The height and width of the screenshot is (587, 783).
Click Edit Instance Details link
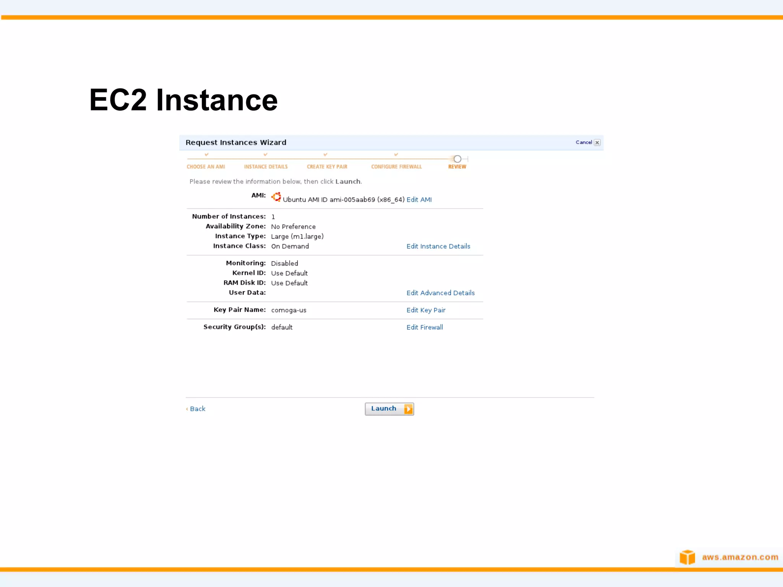[x=438, y=246]
